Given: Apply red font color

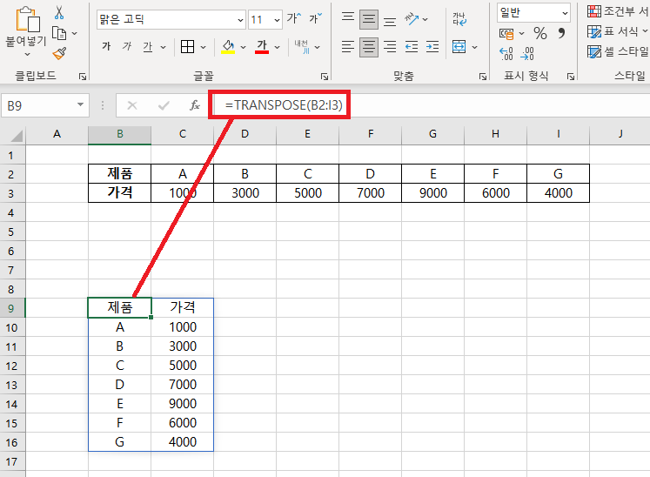Looking at the screenshot, I should (262, 47).
